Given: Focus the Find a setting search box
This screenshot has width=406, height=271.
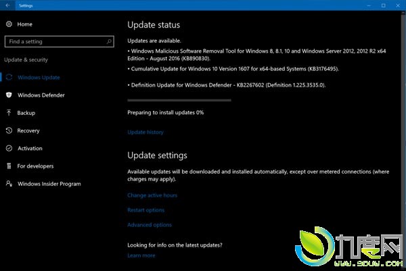Looking at the screenshot, I should pyautogui.click(x=60, y=41).
